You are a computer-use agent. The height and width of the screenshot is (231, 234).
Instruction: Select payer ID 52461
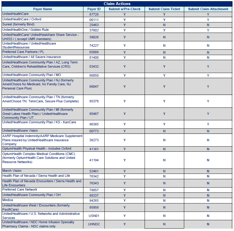coord(94,171)
